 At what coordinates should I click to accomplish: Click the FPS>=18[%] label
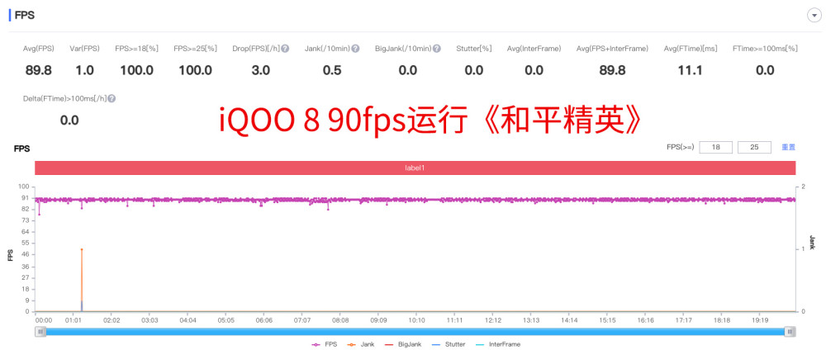pos(136,49)
